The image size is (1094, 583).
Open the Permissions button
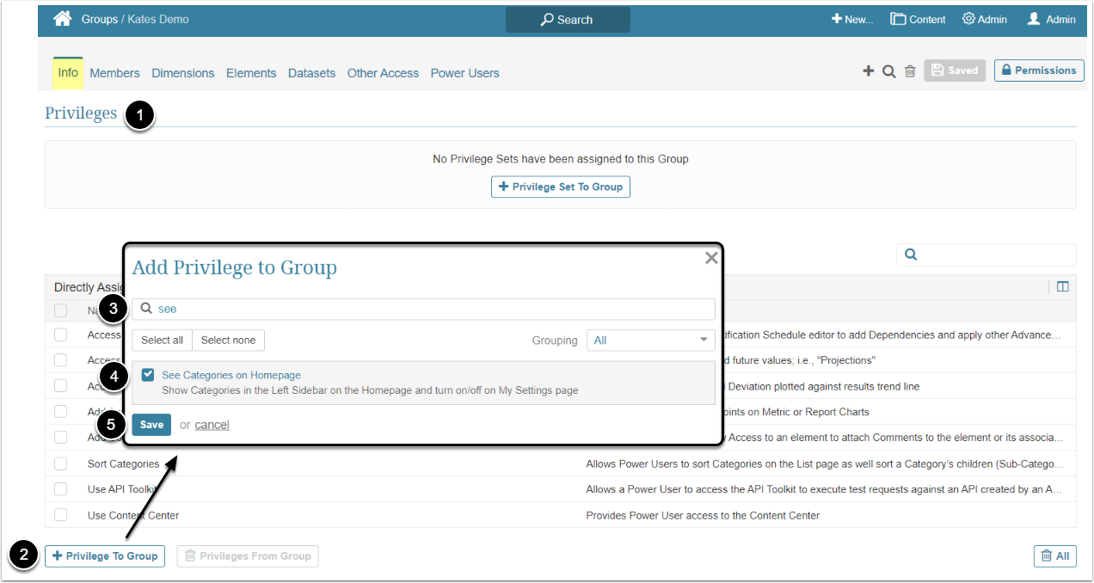click(x=1039, y=71)
